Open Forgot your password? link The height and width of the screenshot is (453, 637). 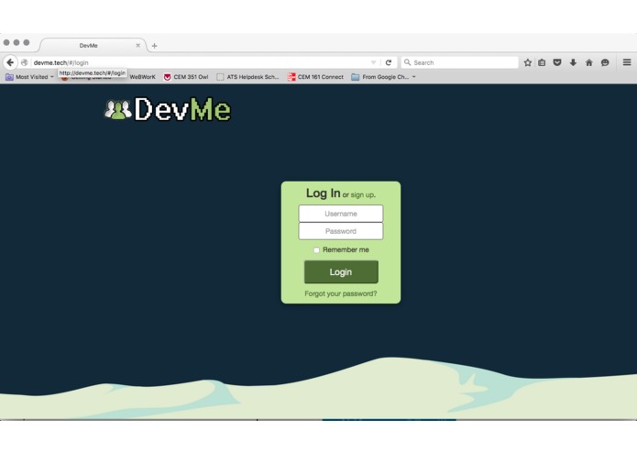point(340,293)
